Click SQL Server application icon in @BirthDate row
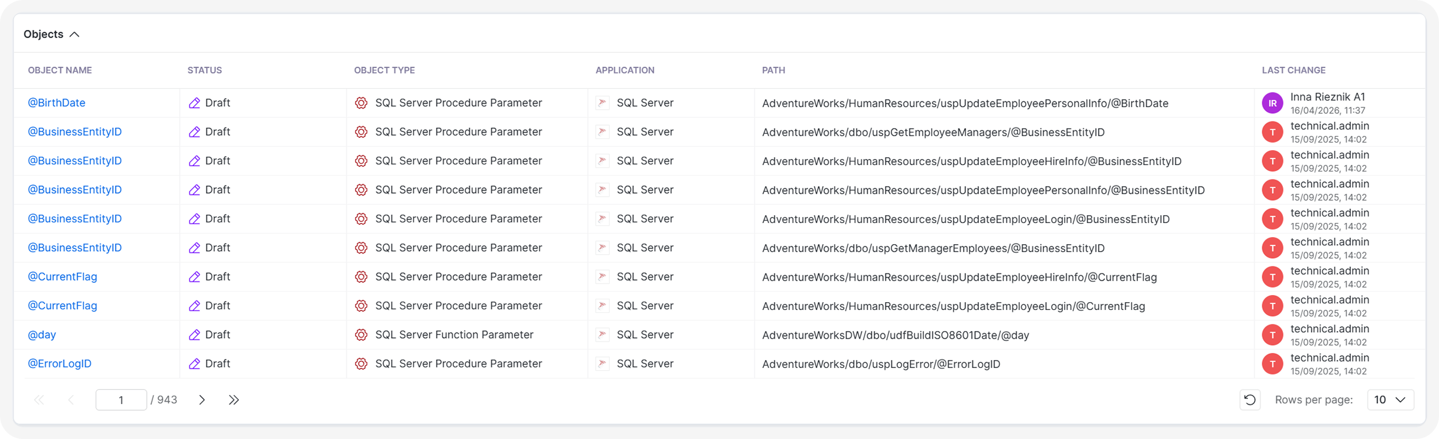1439x439 pixels. click(602, 103)
